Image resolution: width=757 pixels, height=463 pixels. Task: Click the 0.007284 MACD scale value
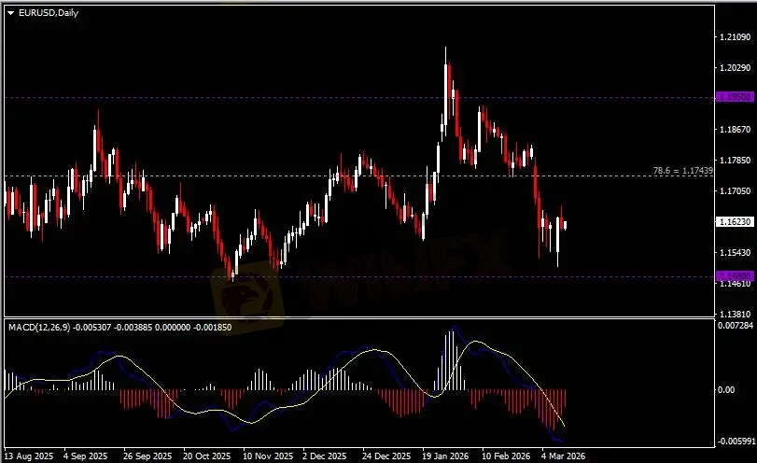click(x=736, y=326)
